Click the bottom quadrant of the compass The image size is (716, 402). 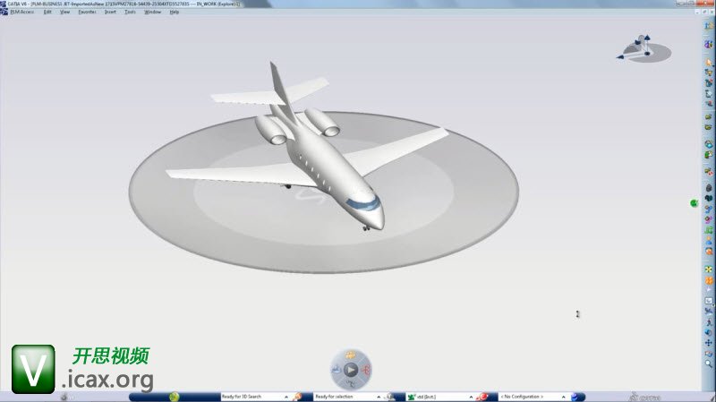pyautogui.click(x=351, y=383)
